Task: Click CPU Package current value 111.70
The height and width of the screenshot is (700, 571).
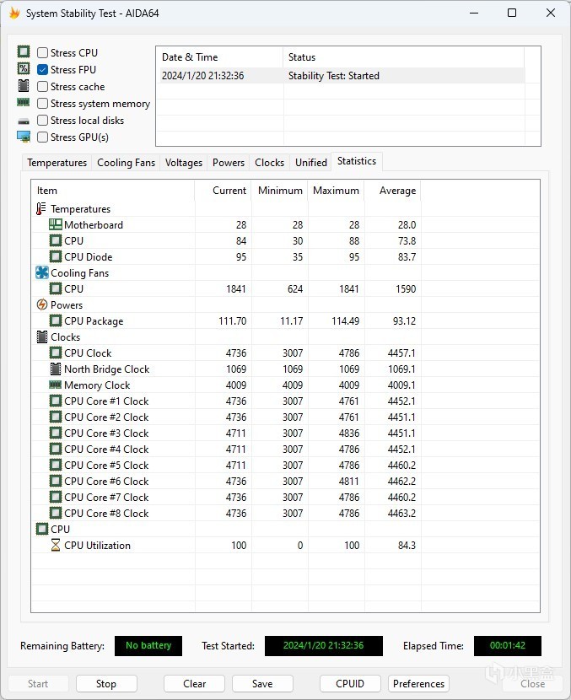Action: [232, 321]
